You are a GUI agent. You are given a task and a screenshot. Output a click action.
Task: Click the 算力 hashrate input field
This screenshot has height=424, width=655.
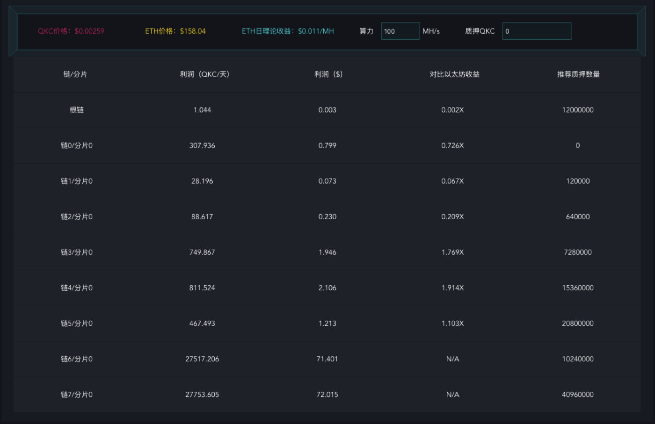(400, 31)
